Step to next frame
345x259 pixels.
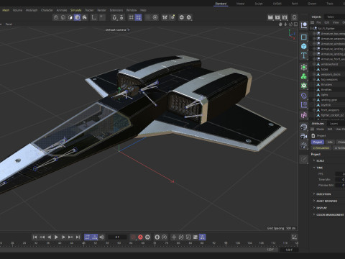pos(63,237)
